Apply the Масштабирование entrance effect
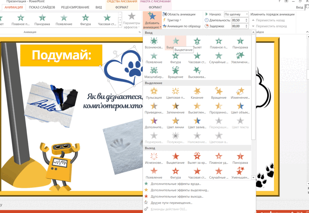This screenshot has width=309, height=213. (x=154, y=73)
